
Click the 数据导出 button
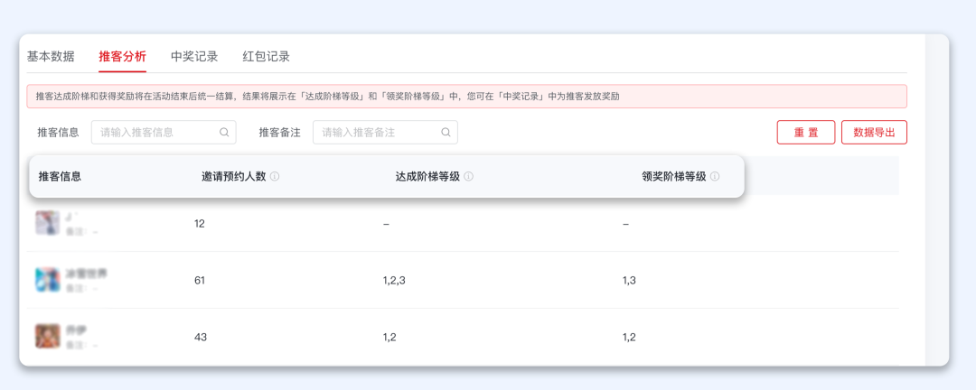(x=874, y=133)
